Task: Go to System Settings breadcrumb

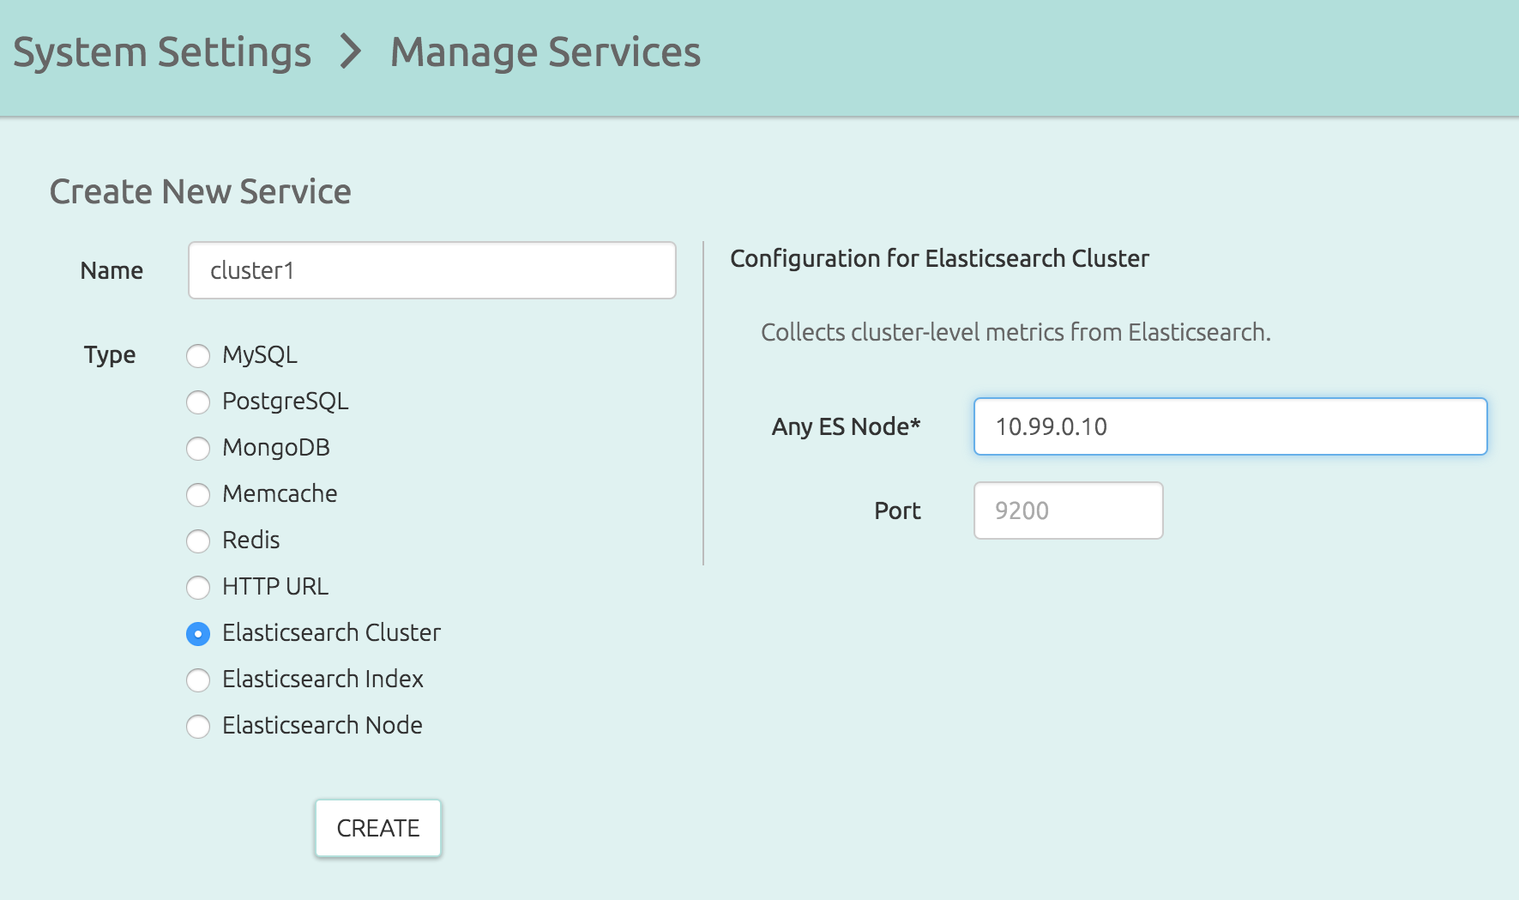Action: [162, 52]
